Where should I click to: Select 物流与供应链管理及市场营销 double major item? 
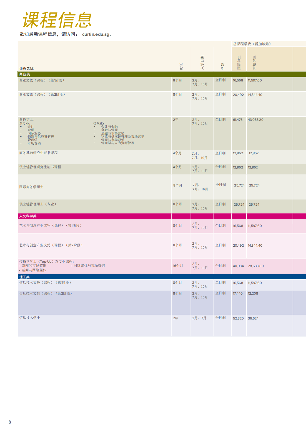122,137
